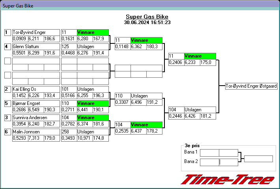The width and height of the screenshot is (280, 189).
Task: Click the 3e pris winner box
Action: click(258, 159)
